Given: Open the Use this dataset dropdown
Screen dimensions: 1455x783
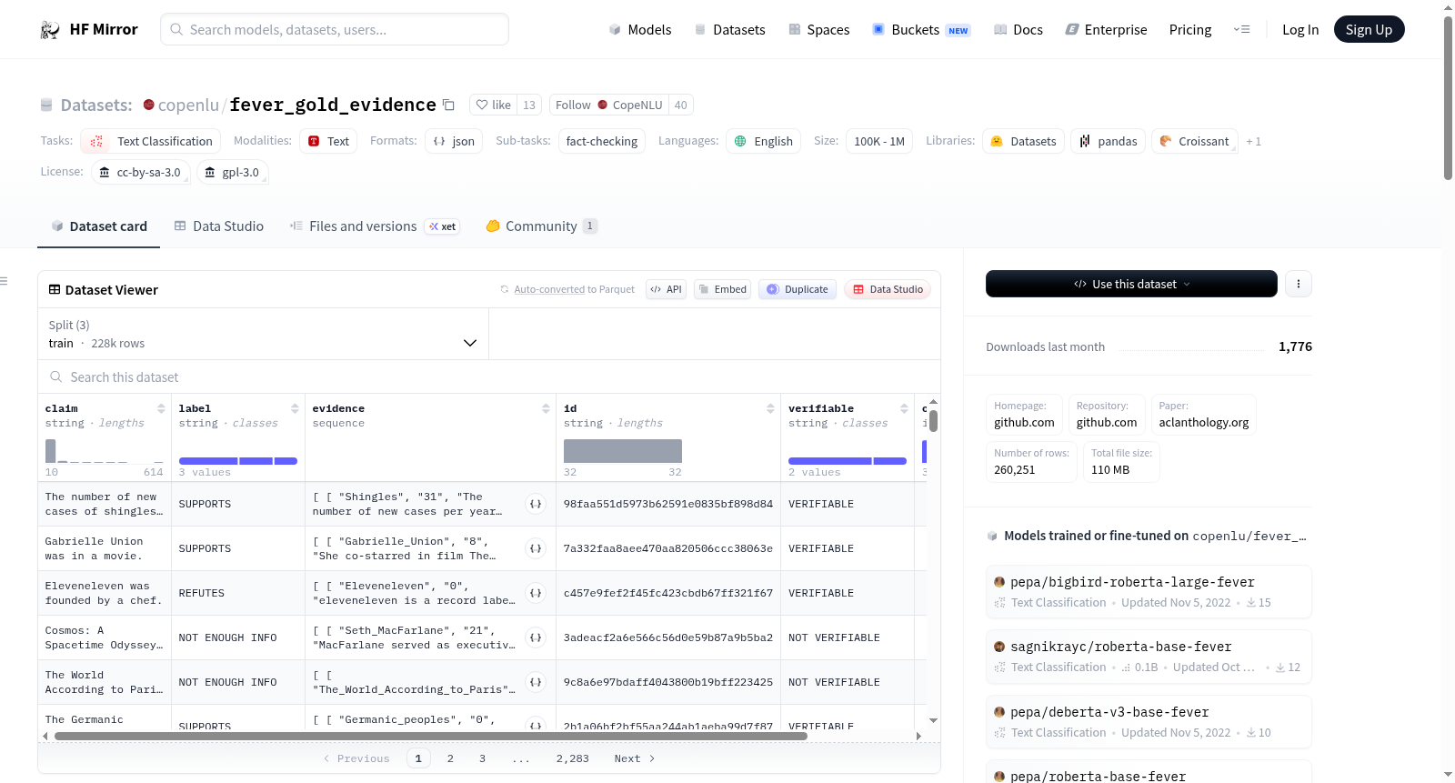Looking at the screenshot, I should click(1131, 284).
